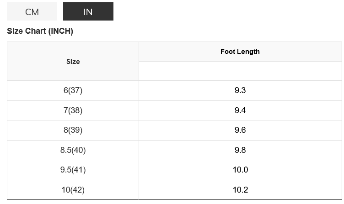Click the 10.2 foot length value
The image size is (344, 204).
coord(240,190)
